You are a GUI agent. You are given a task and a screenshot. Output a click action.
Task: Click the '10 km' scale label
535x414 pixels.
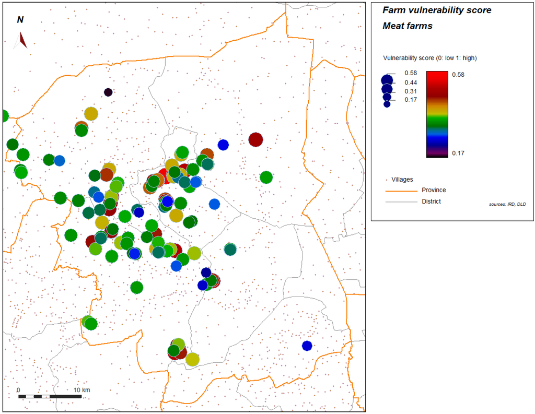pyautogui.click(x=82, y=390)
